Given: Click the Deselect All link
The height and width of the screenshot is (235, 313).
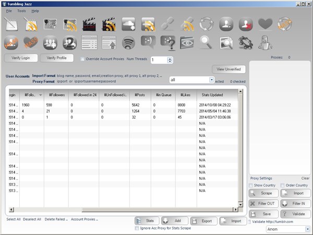Looking at the screenshot, I should [x=32, y=219].
